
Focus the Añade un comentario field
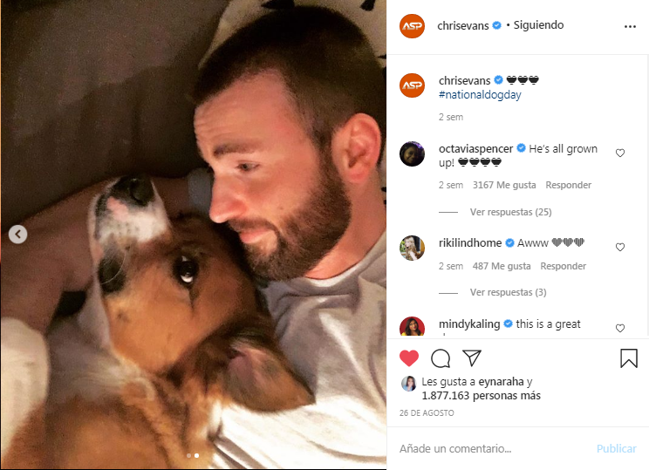[493, 448]
